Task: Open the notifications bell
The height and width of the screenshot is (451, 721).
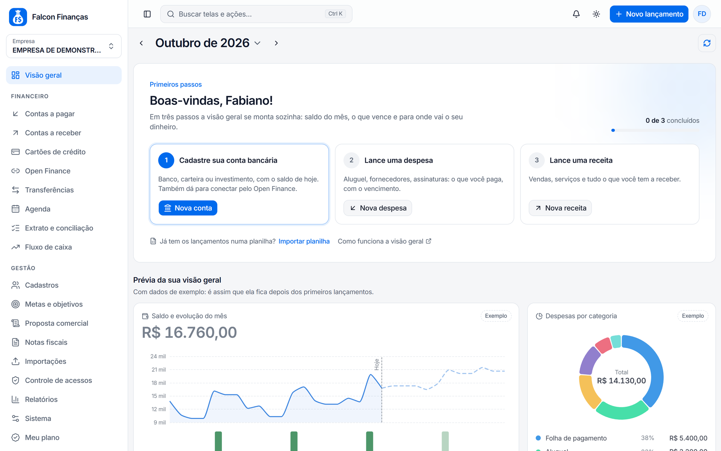Action: 576,14
